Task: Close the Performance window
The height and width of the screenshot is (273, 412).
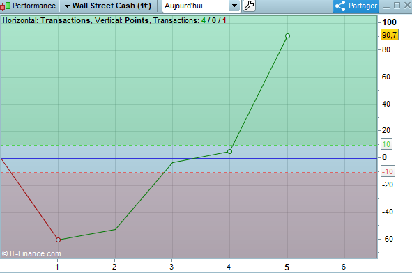Action: [407, 6]
